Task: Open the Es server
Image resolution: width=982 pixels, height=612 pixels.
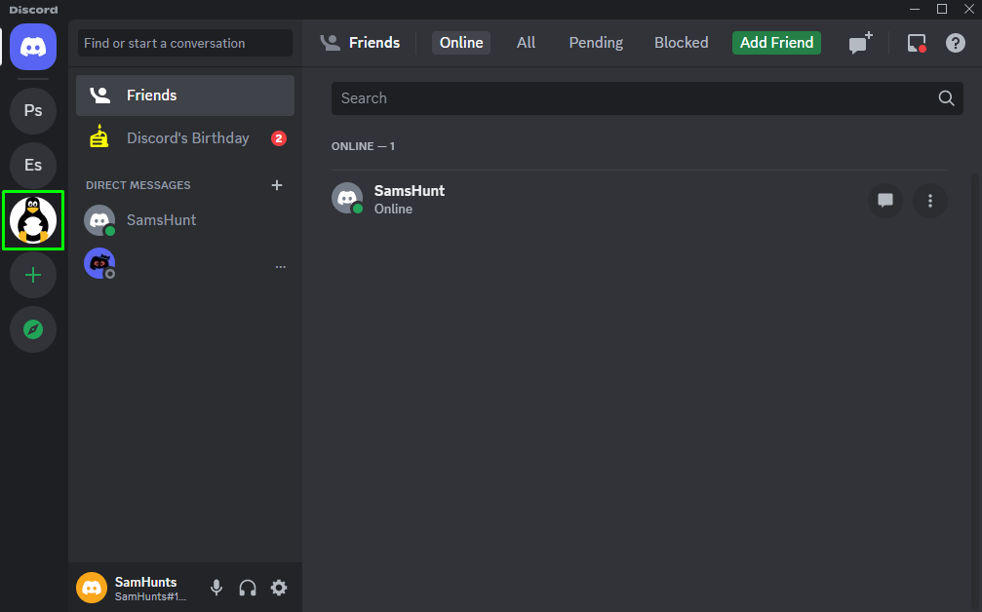Action: pos(33,166)
